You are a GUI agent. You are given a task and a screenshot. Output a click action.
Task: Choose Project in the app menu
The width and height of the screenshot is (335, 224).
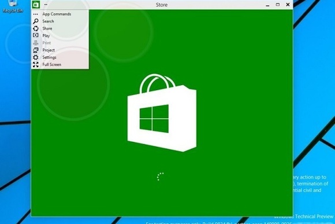(x=60, y=50)
